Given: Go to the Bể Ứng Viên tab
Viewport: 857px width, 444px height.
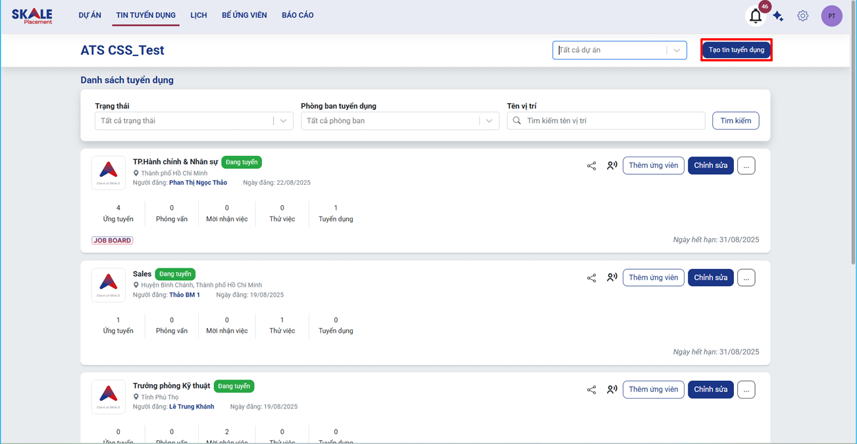Looking at the screenshot, I should click(244, 15).
